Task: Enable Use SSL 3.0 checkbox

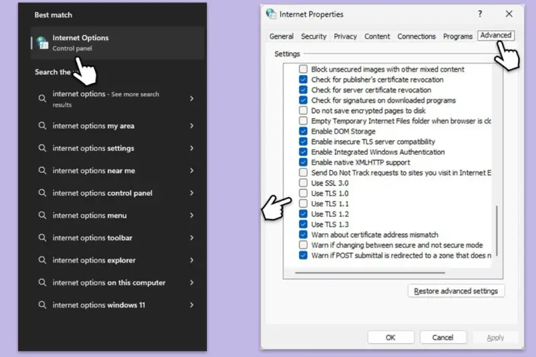Action: coord(303,183)
